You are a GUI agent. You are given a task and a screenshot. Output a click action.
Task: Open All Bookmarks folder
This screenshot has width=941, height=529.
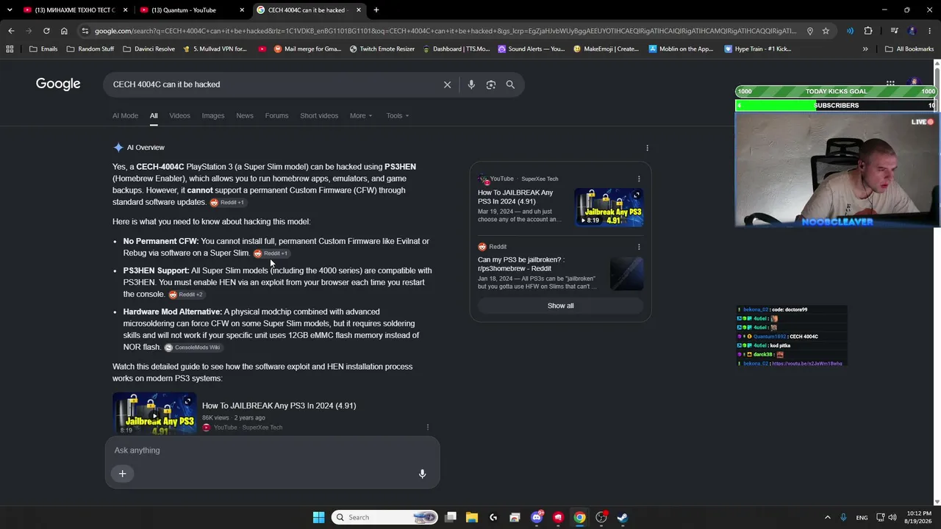click(x=909, y=49)
